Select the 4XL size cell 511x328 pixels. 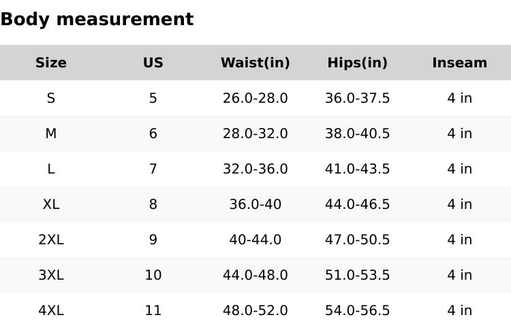(x=51, y=311)
